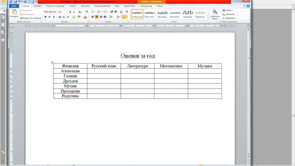Switch to the Макет (Layout) table tab

(160, 6)
